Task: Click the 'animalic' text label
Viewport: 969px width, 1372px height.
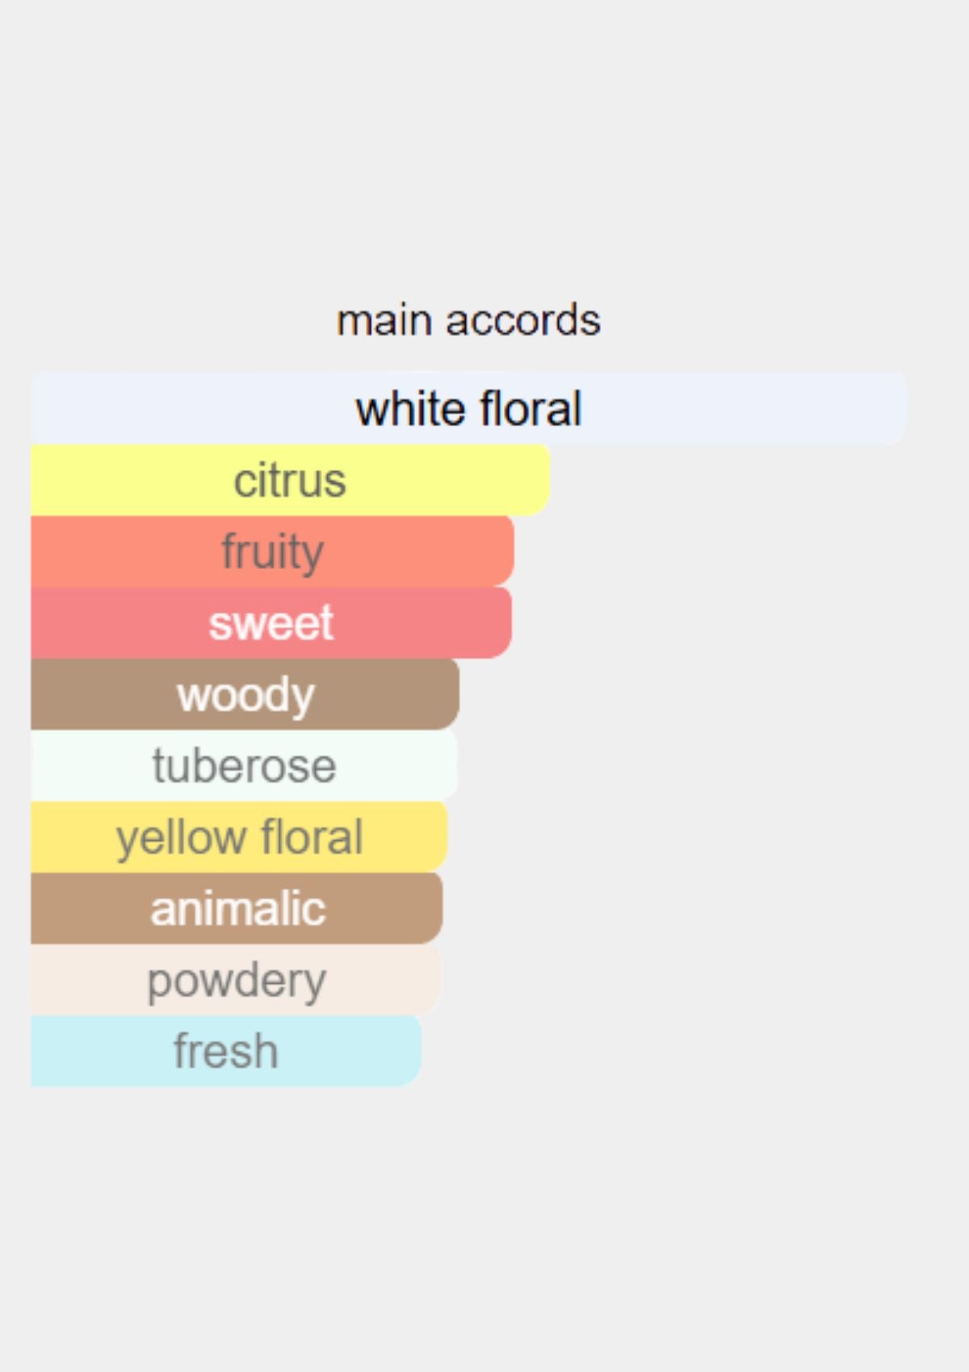Action: pyautogui.click(x=237, y=909)
